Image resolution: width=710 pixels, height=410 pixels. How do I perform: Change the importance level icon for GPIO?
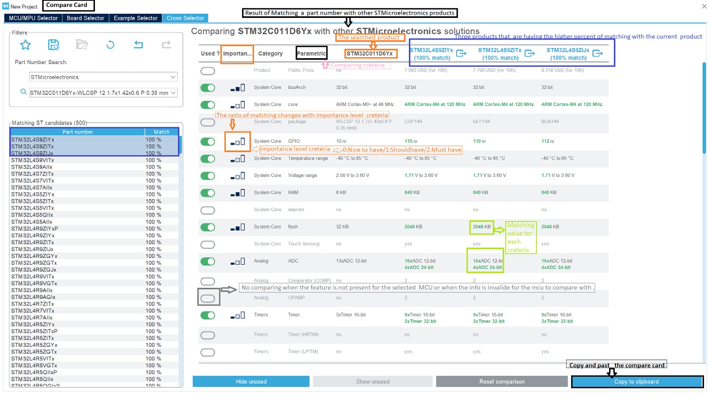point(238,142)
